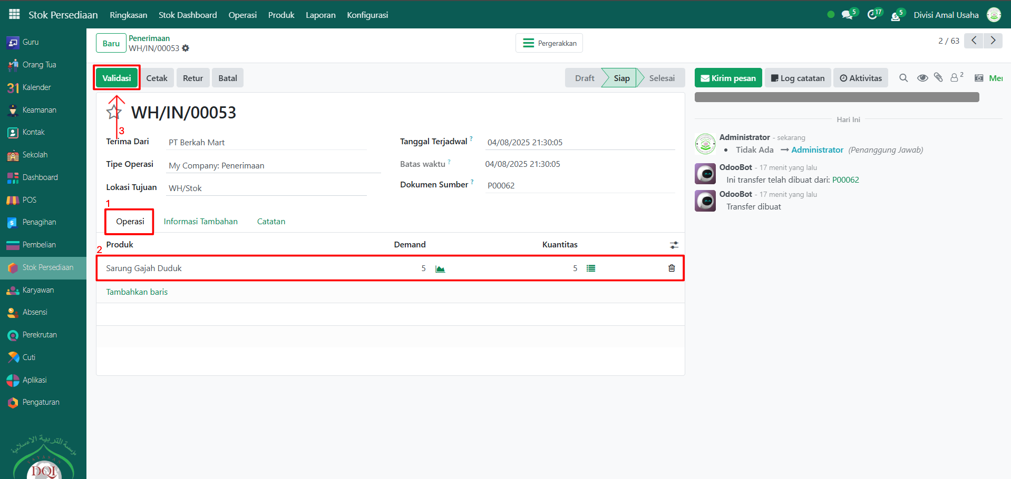The height and width of the screenshot is (479, 1011).
Task: Click the green Validasi button
Action: click(x=116, y=78)
